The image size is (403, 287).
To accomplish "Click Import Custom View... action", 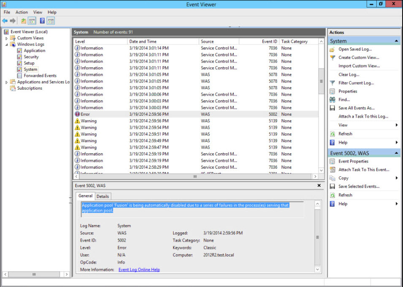I will pyautogui.click(x=359, y=66).
